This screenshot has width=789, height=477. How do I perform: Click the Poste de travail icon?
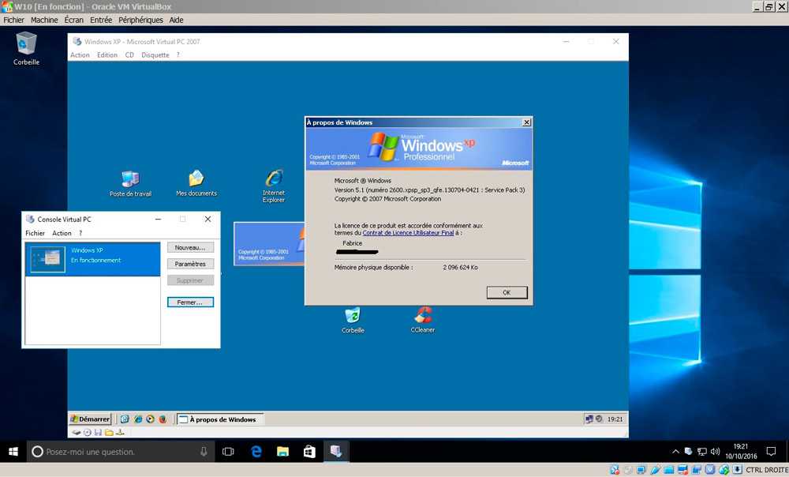point(130,180)
